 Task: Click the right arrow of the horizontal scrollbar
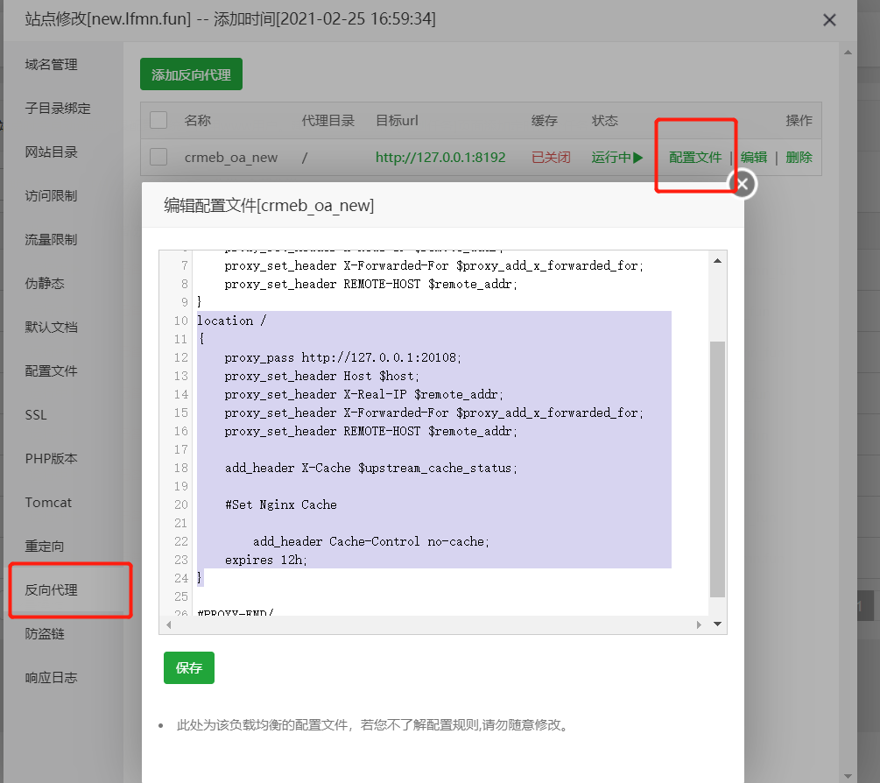[699, 624]
